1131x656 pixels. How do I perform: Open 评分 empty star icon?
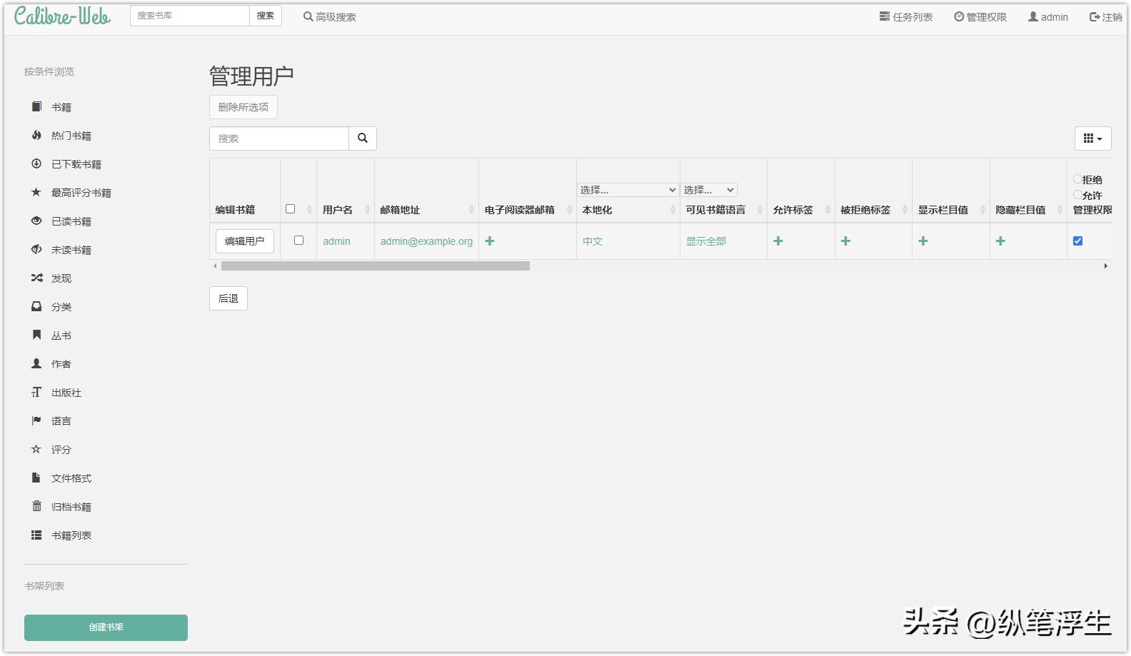tap(36, 449)
